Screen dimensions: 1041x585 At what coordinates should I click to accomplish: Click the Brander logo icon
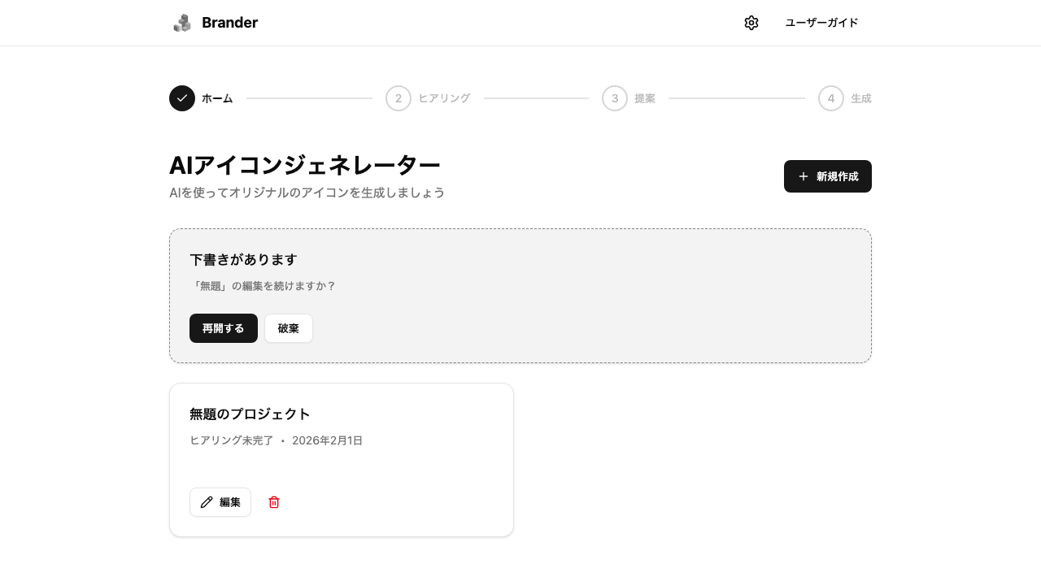tap(182, 23)
